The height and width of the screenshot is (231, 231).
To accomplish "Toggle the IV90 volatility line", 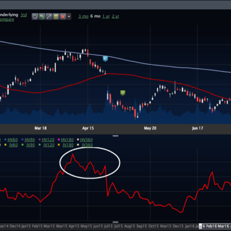I will pyautogui.click(x=31, y=145).
